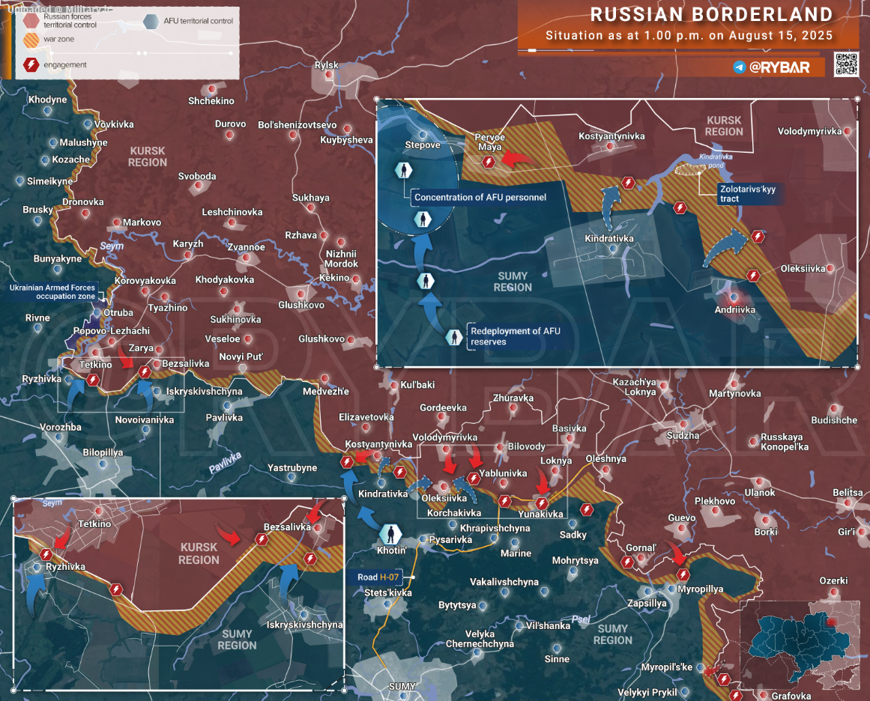Click the Redeployment of AFU reserves label

click(516, 336)
